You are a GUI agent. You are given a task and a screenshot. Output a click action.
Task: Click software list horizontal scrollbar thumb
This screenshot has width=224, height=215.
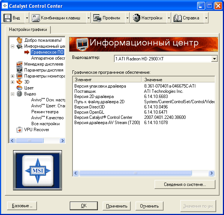pos(136,173)
